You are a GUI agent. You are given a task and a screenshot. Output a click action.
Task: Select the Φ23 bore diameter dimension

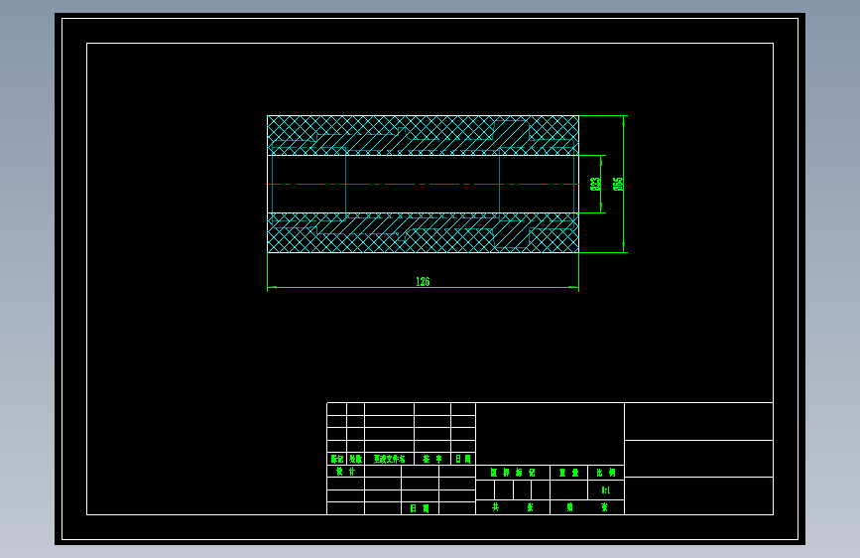point(595,184)
